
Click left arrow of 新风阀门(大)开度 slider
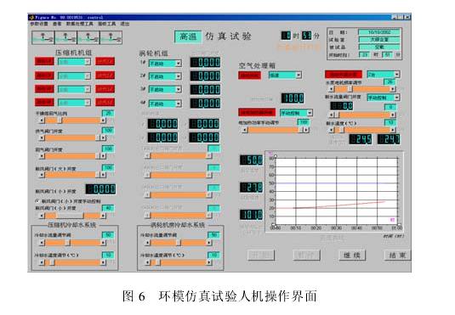click(42, 175)
